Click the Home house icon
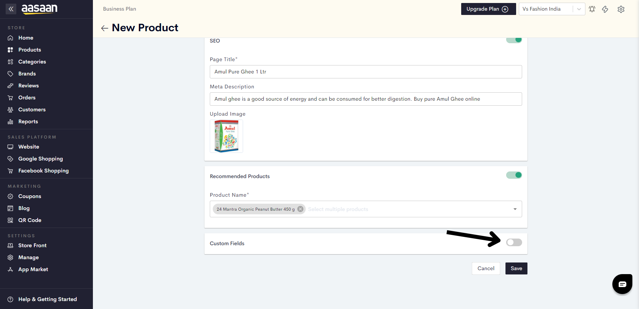Viewport: 639px width, 309px height. pyautogui.click(x=10, y=38)
